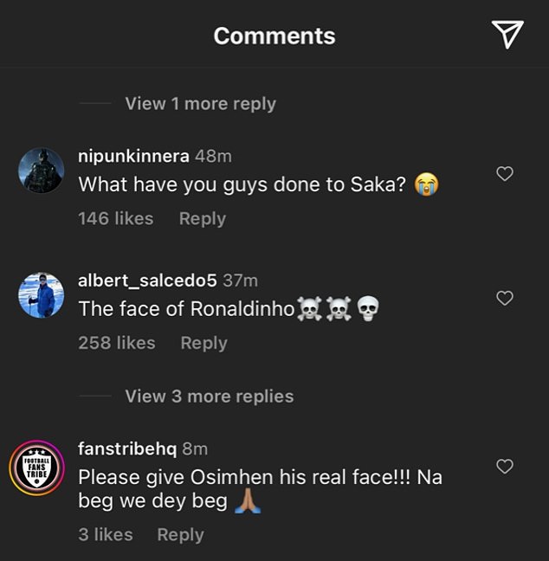Reply to albert_salcedo5's comment
This screenshot has width=549, height=561.
coord(204,343)
